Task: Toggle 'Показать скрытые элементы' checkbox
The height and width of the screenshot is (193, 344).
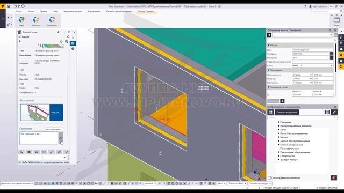Action: coord(269,177)
